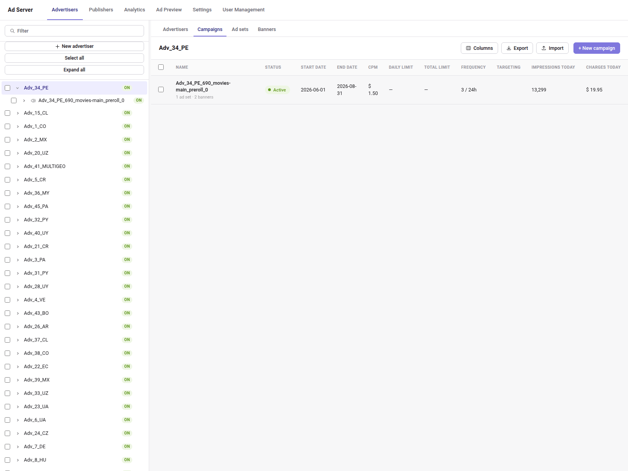Click the Active status badge

[x=277, y=90]
